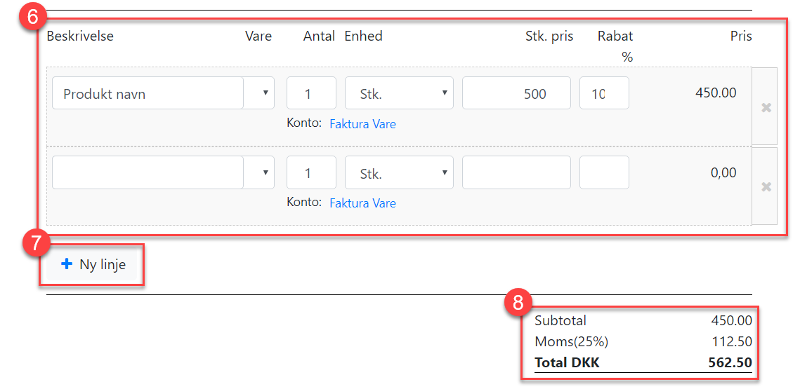
Task: Open Faktura Vare account link in second line
Action: 362,203
